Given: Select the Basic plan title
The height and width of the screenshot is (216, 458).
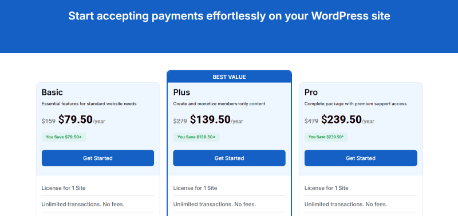Looking at the screenshot, I should (x=52, y=93).
